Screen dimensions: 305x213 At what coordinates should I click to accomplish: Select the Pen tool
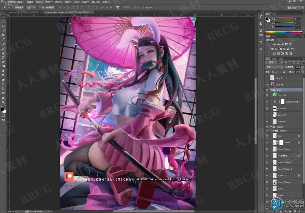point(3,80)
